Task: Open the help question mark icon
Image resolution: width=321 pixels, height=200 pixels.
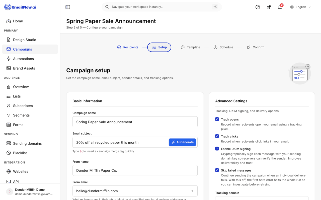Action: (258, 7)
